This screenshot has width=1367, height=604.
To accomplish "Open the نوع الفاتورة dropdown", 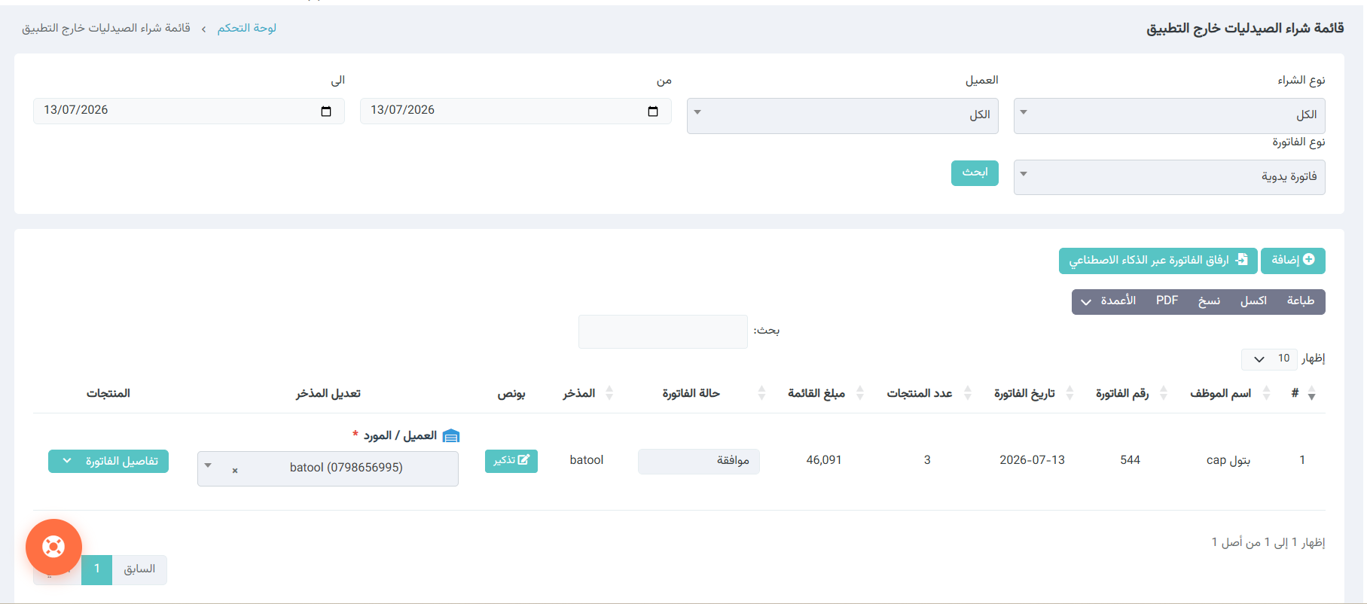I will (x=1169, y=177).
